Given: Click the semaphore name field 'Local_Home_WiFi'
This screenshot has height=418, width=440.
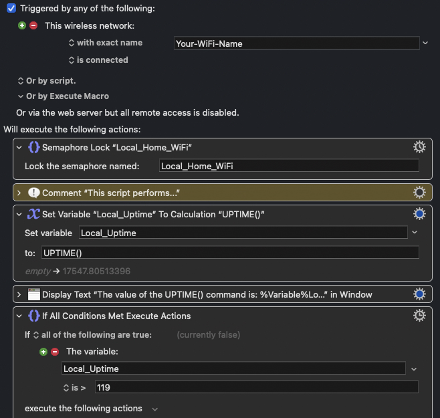Looking at the screenshot, I should [x=289, y=166].
